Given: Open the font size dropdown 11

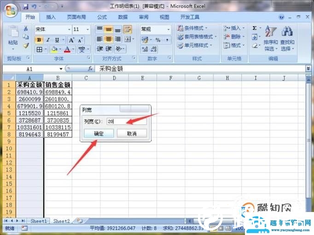Looking at the screenshot, I should [x=87, y=29].
